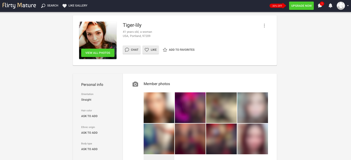Open the Search page from the top bar
Image resolution: width=351 pixels, height=160 pixels.
point(50,6)
